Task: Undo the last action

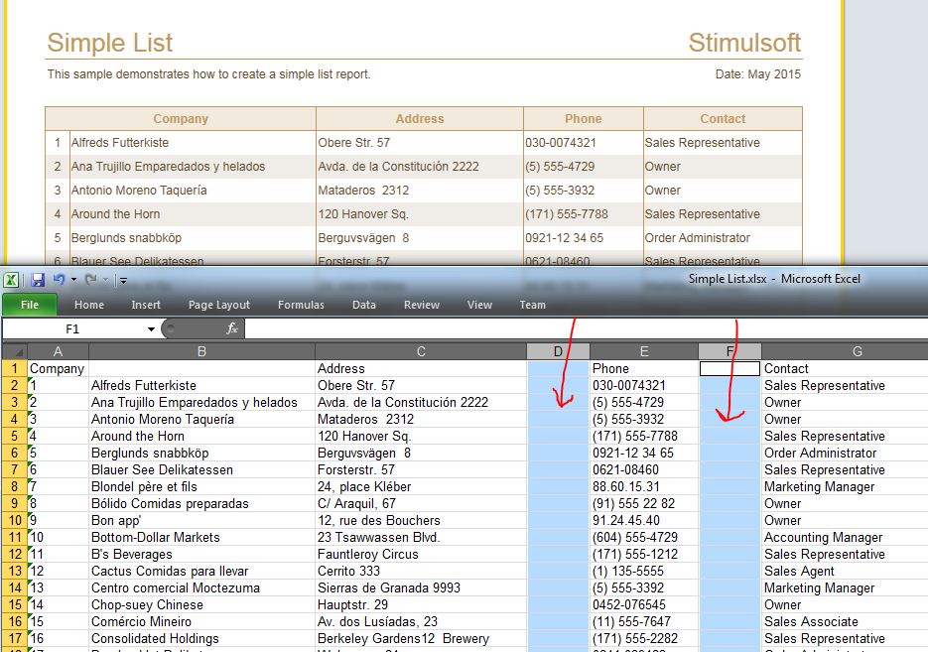Action: pos(60,279)
